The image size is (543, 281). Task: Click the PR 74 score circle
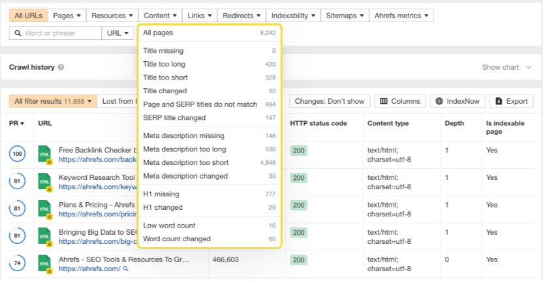(x=17, y=263)
